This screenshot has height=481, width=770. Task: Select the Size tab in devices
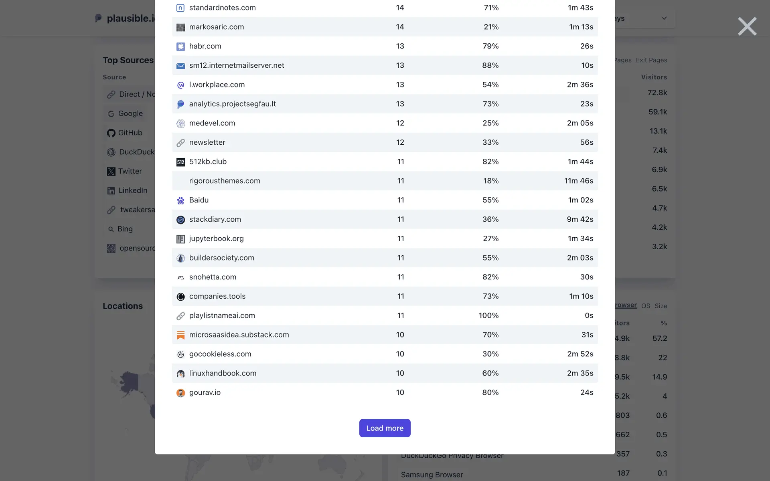click(x=661, y=306)
